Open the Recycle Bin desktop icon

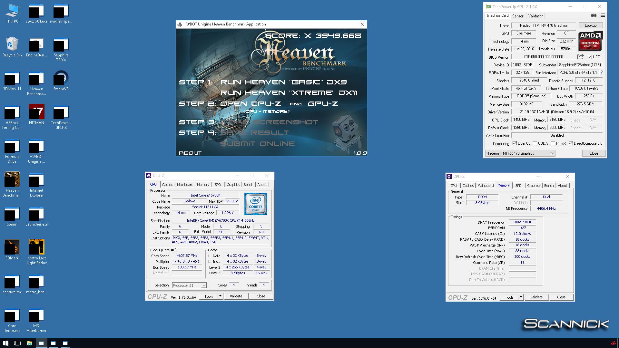point(12,47)
